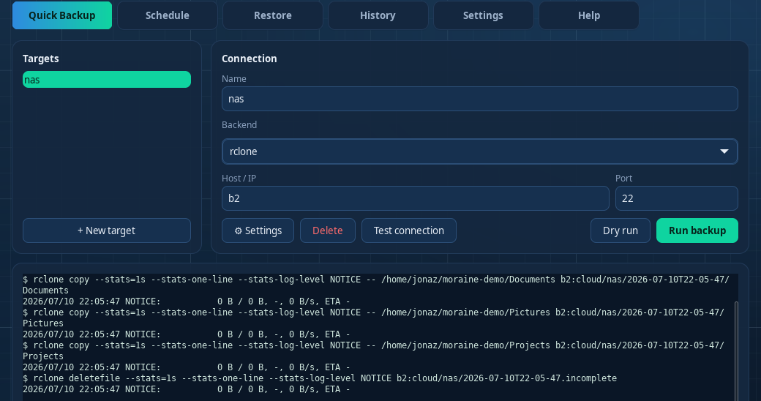Start a Dry run

tap(621, 231)
